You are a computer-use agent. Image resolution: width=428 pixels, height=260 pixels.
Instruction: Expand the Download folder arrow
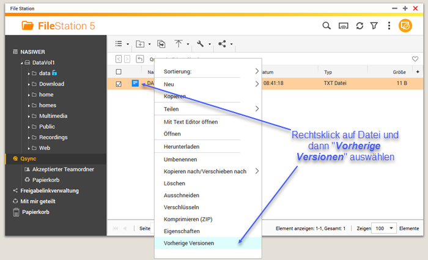[29, 84]
